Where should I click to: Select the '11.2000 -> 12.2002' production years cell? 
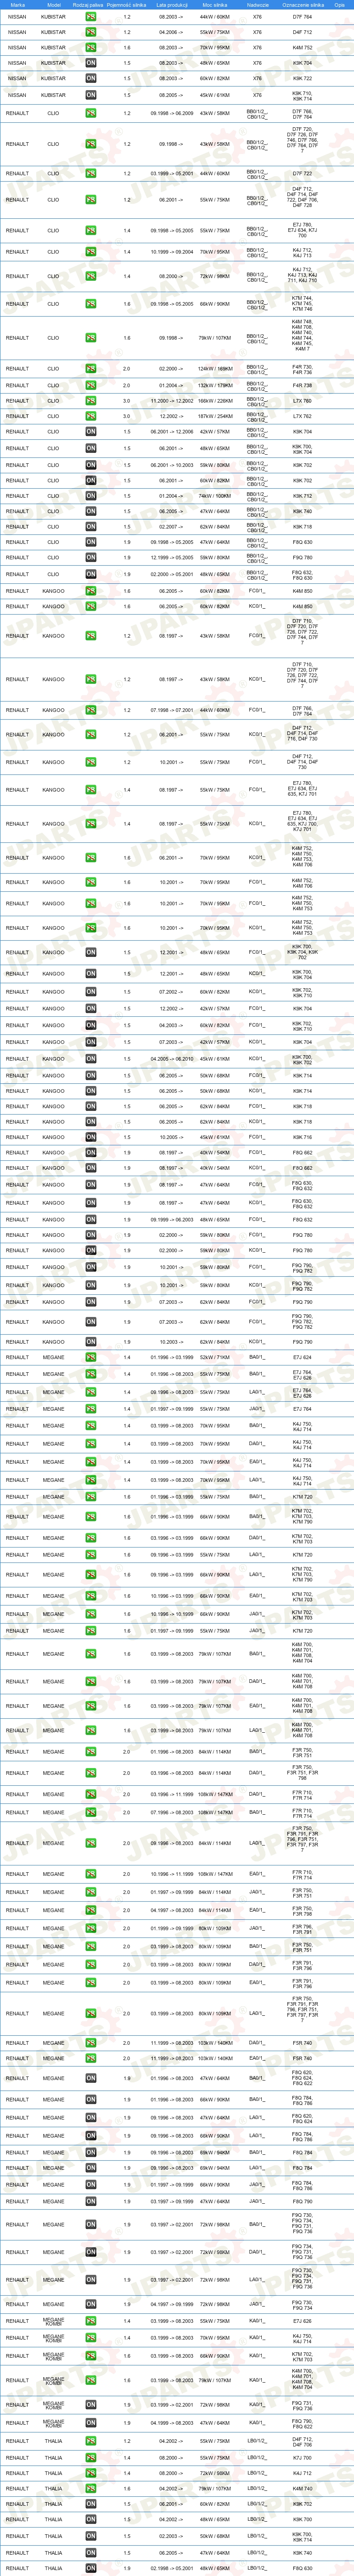click(172, 401)
